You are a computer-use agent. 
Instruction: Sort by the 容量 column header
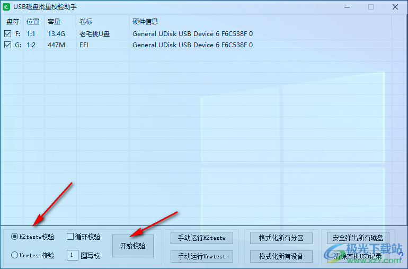(60, 21)
